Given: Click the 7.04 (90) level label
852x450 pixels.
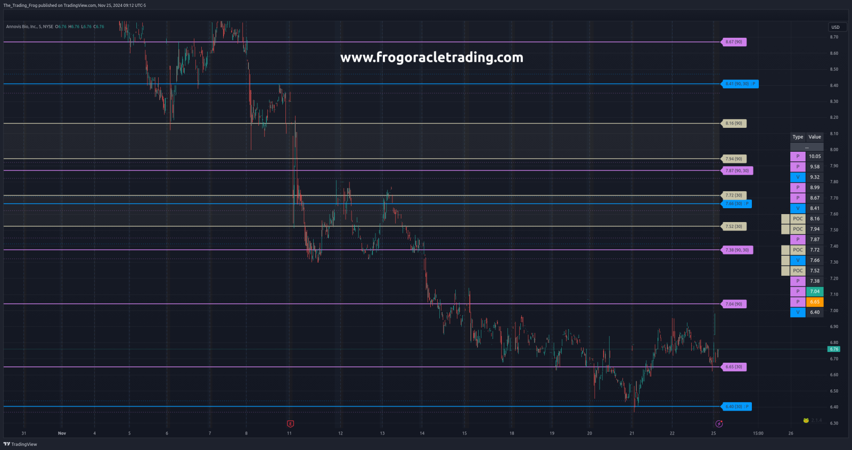Looking at the screenshot, I should coord(734,304).
